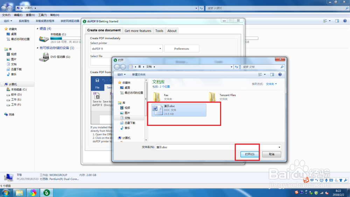Open colorful browser icon on taskbar
Viewport: 350px width, 197px height.
pos(33,192)
